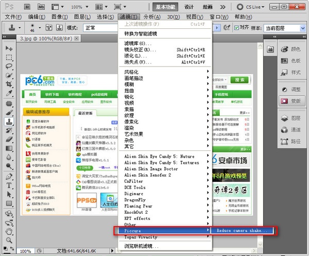Click the 基本功能 workspace button

tap(166, 7)
